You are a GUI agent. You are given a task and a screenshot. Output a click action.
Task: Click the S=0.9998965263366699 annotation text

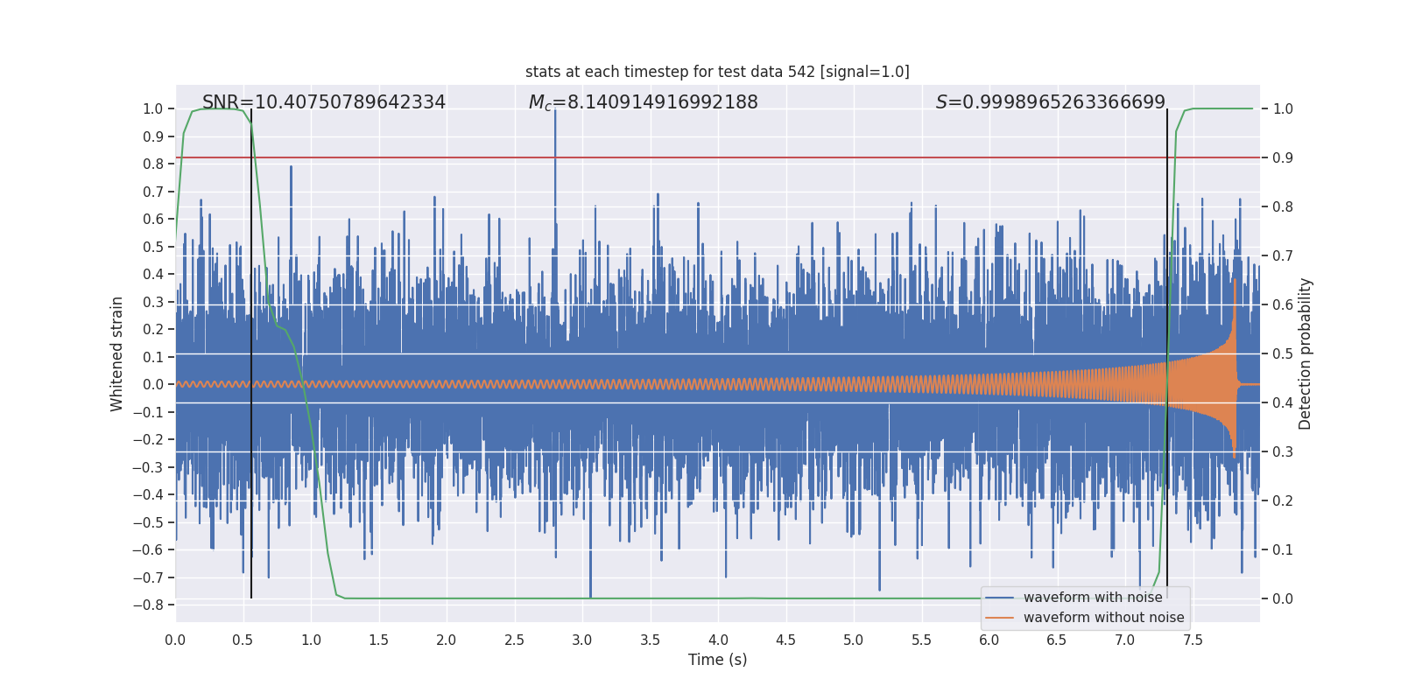coord(1051,102)
